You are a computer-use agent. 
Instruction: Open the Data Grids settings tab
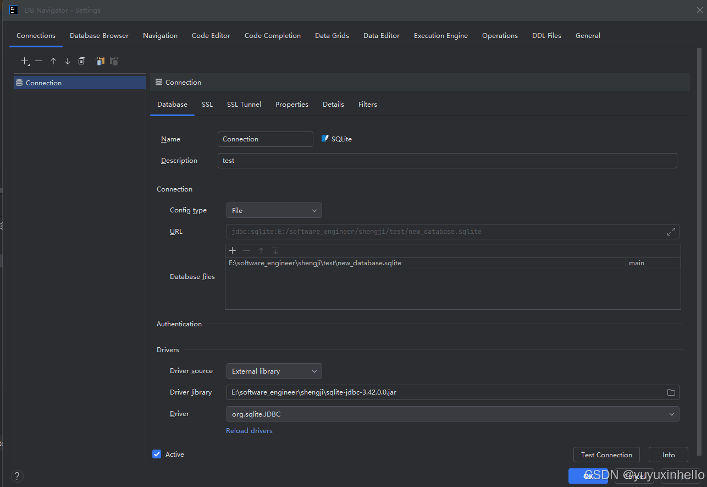tap(332, 35)
